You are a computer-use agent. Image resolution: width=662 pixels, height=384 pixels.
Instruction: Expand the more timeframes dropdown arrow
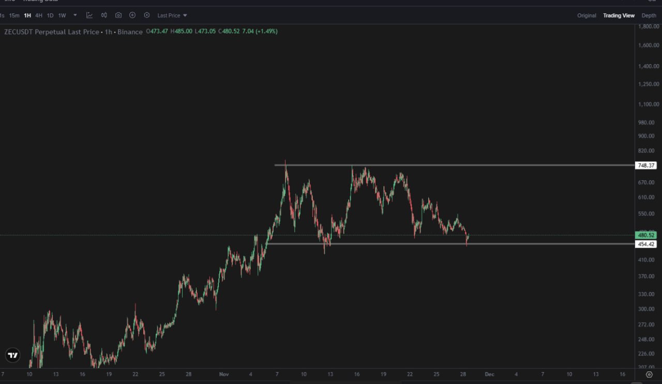click(x=75, y=16)
